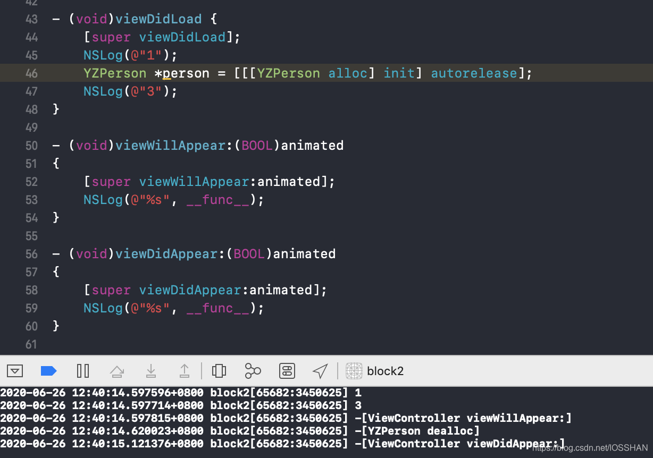Click the 'person' variable on line 46
Image resolution: width=653 pixels, height=458 pixels.
(x=186, y=73)
